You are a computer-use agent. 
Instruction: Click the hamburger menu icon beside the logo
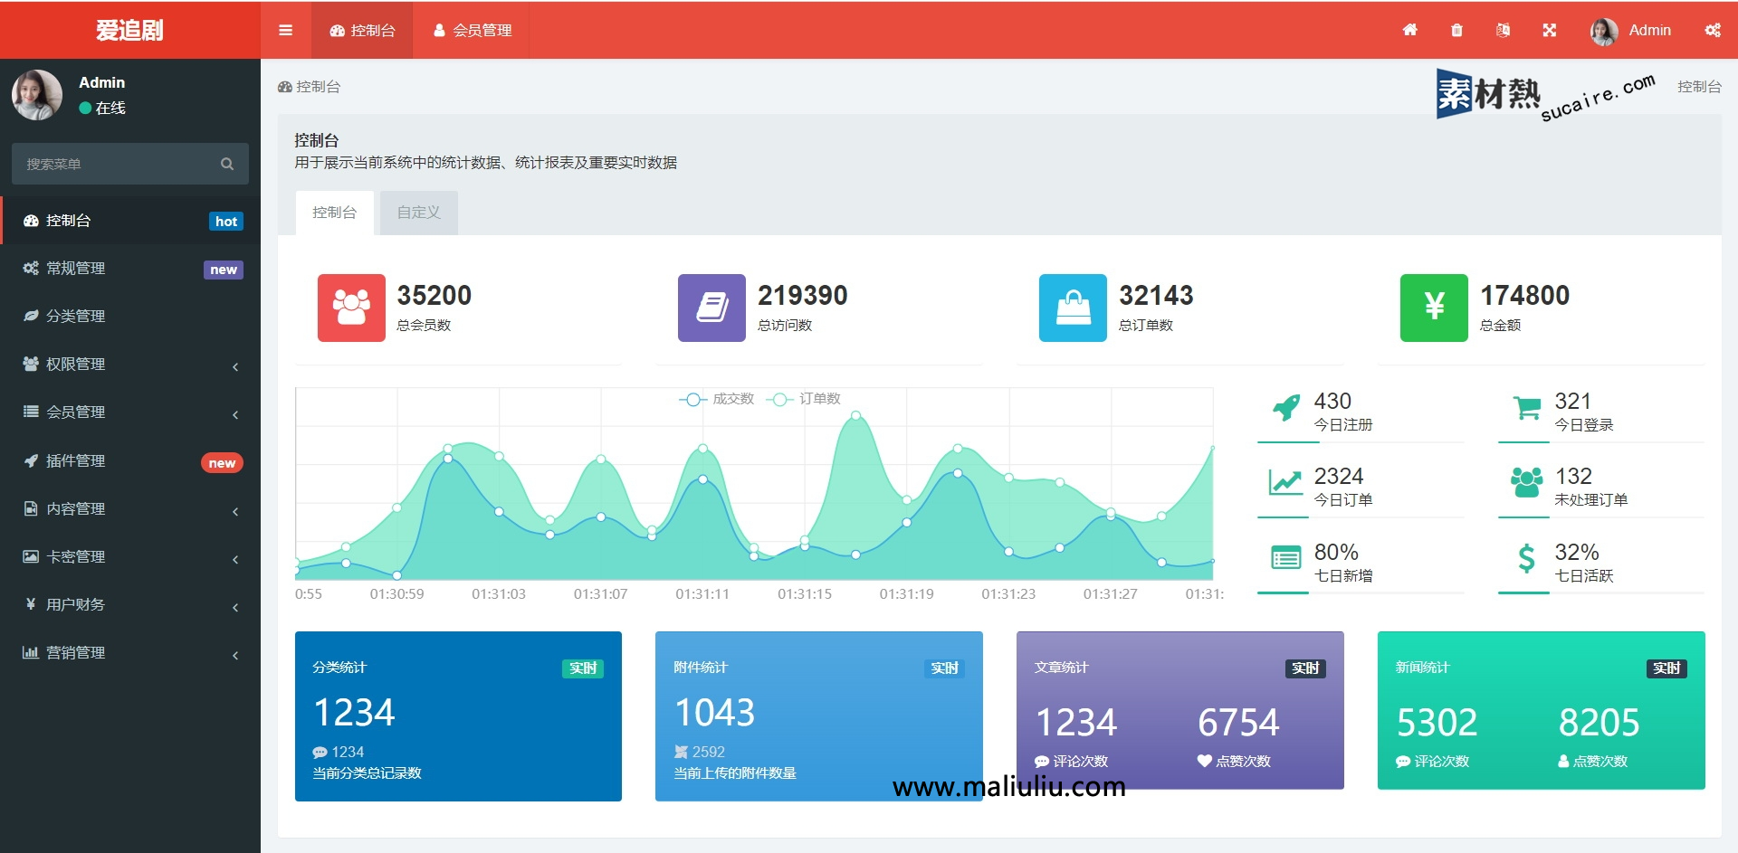285,30
